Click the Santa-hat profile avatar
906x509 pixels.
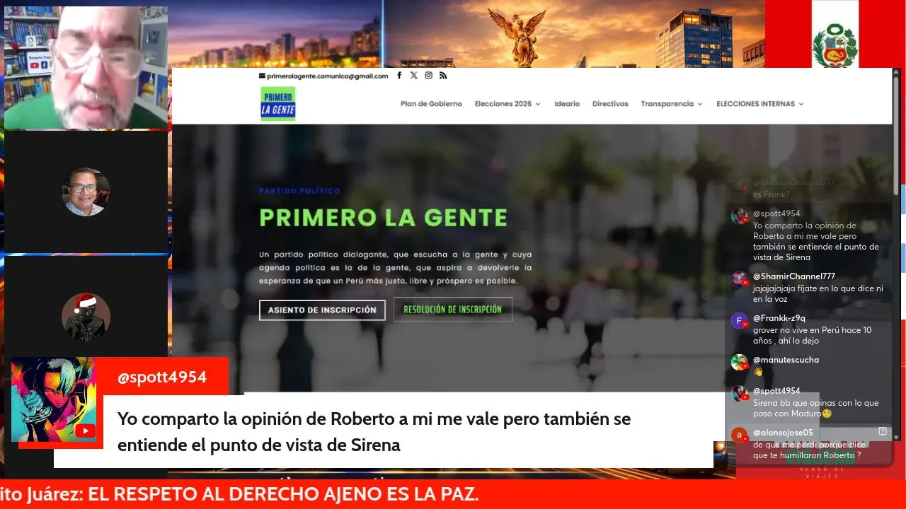tap(86, 317)
